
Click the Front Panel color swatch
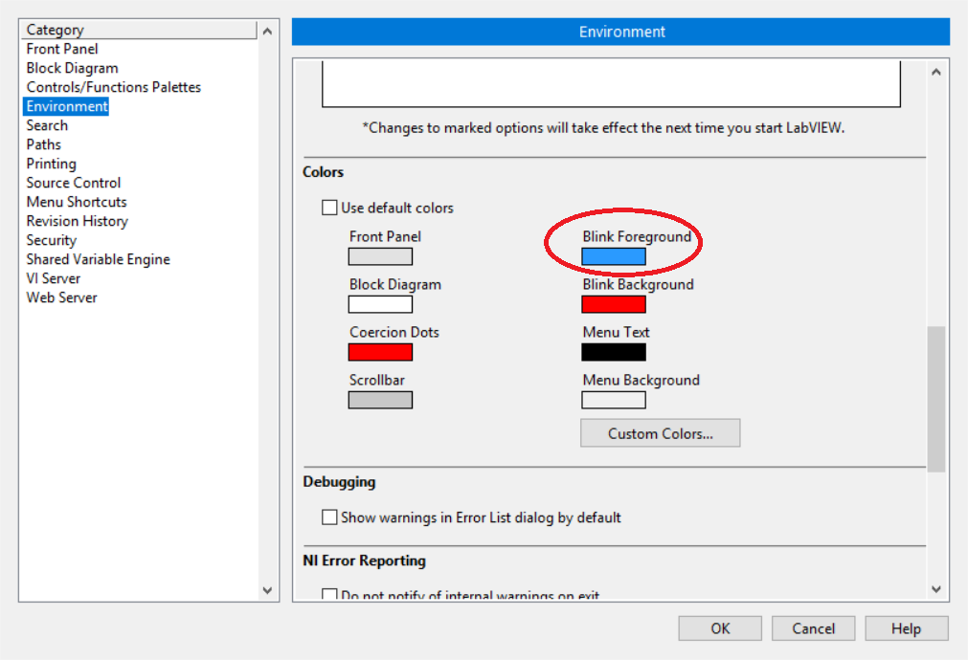pos(380,256)
